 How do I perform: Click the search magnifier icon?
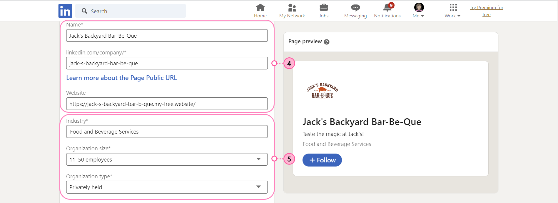pyautogui.click(x=84, y=11)
